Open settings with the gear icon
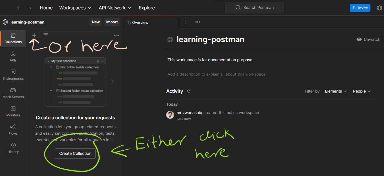 coord(379,8)
